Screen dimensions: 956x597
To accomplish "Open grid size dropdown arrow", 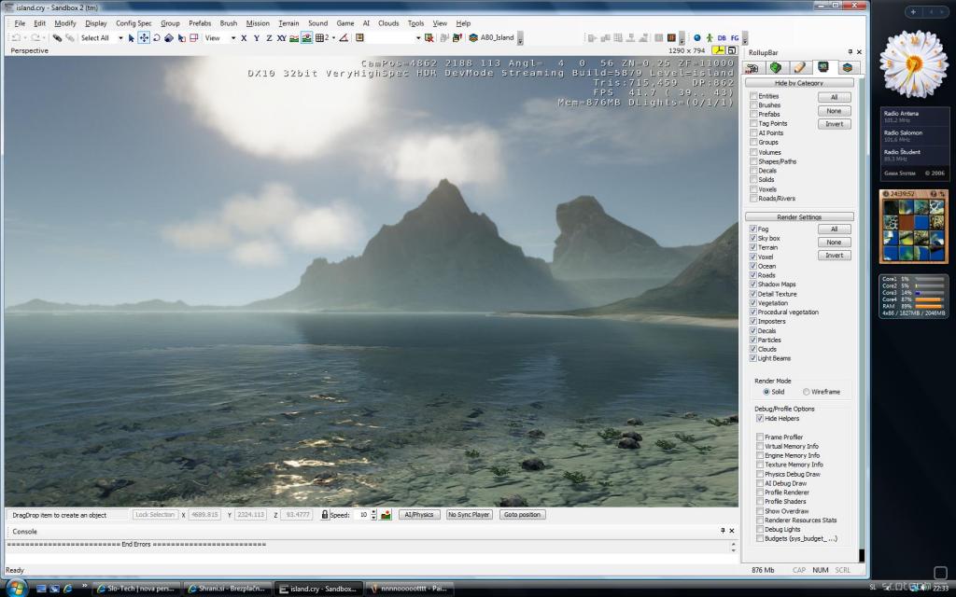I will click(x=333, y=37).
